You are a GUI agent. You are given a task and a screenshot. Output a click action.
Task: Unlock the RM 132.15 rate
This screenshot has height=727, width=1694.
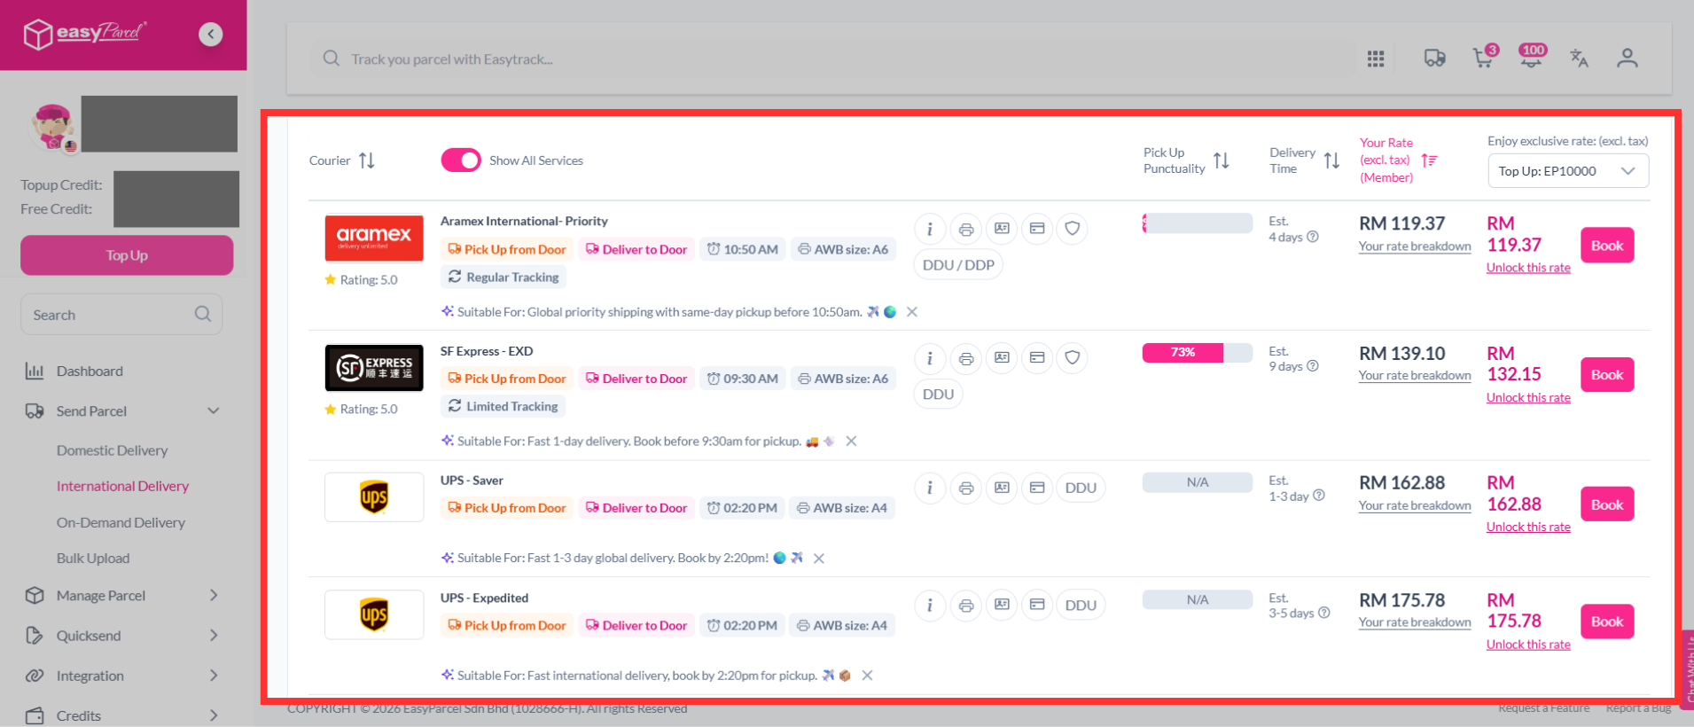pos(1528,398)
